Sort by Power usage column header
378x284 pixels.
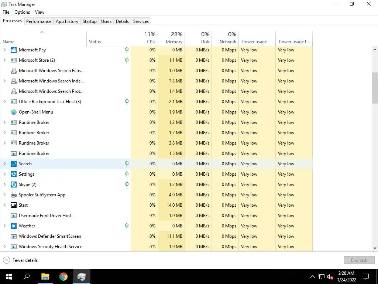click(x=257, y=38)
